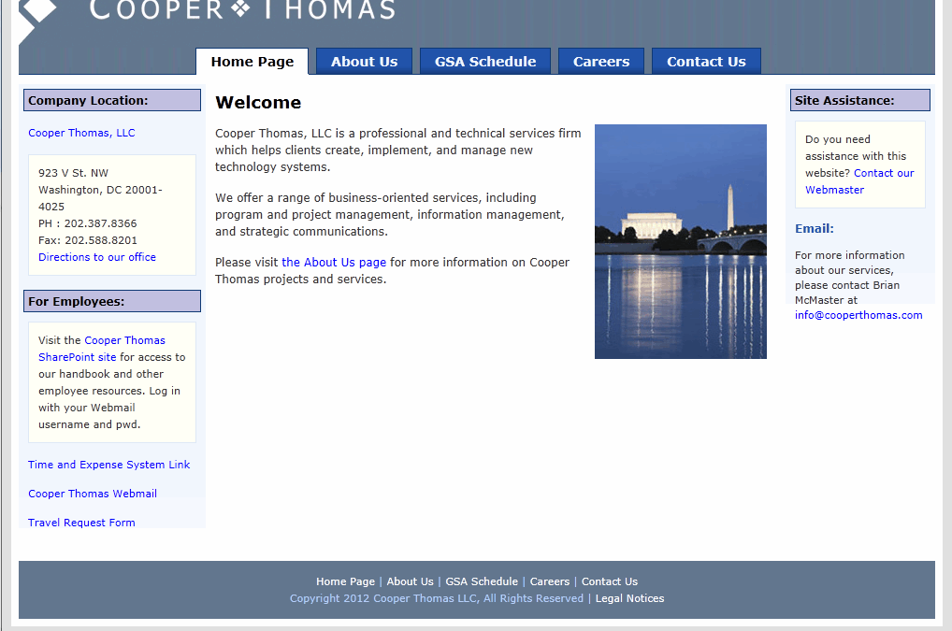Click footer Careers link
Image resolution: width=952 pixels, height=631 pixels.
tap(550, 581)
